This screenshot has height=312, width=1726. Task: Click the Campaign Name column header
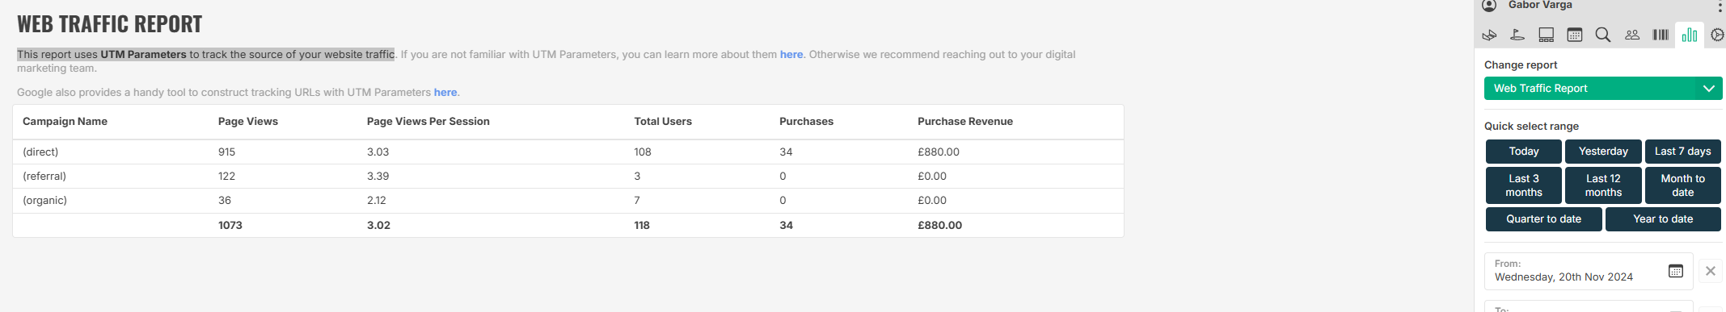[x=65, y=122]
